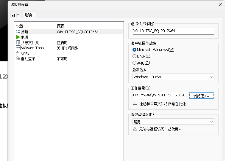Click the 自动登录 user icon
Image resolution: width=226 pixels, height=161 pixels.
(x=18, y=59)
